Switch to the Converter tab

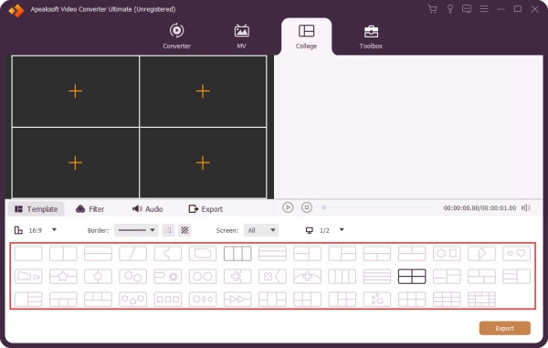point(177,36)
